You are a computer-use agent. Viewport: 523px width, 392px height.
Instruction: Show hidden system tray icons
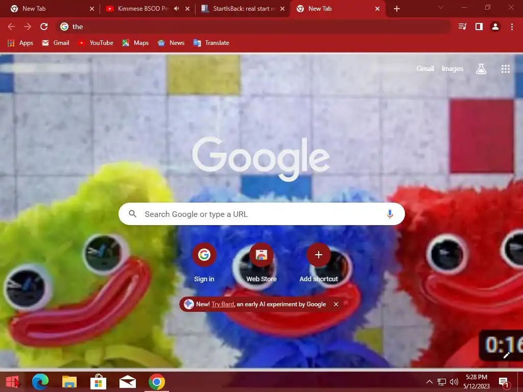tap(430, 382)
